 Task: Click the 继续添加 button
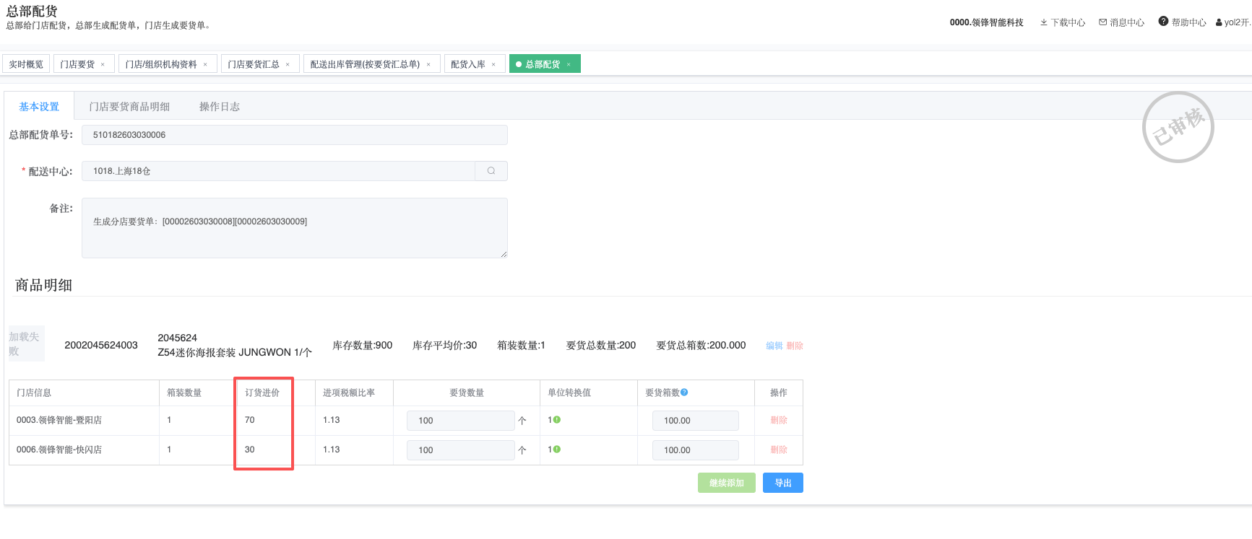pyautogui.click(x=726, y=483)
